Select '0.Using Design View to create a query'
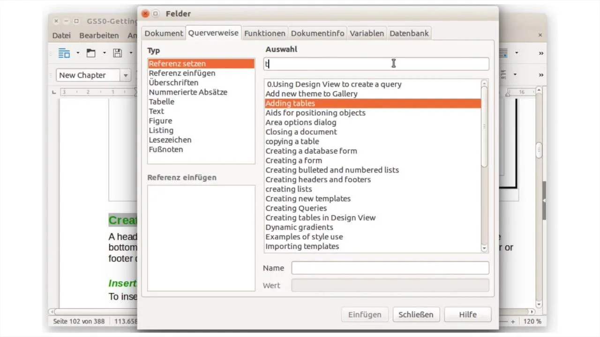The image size is (600, 337). point(373,84)
